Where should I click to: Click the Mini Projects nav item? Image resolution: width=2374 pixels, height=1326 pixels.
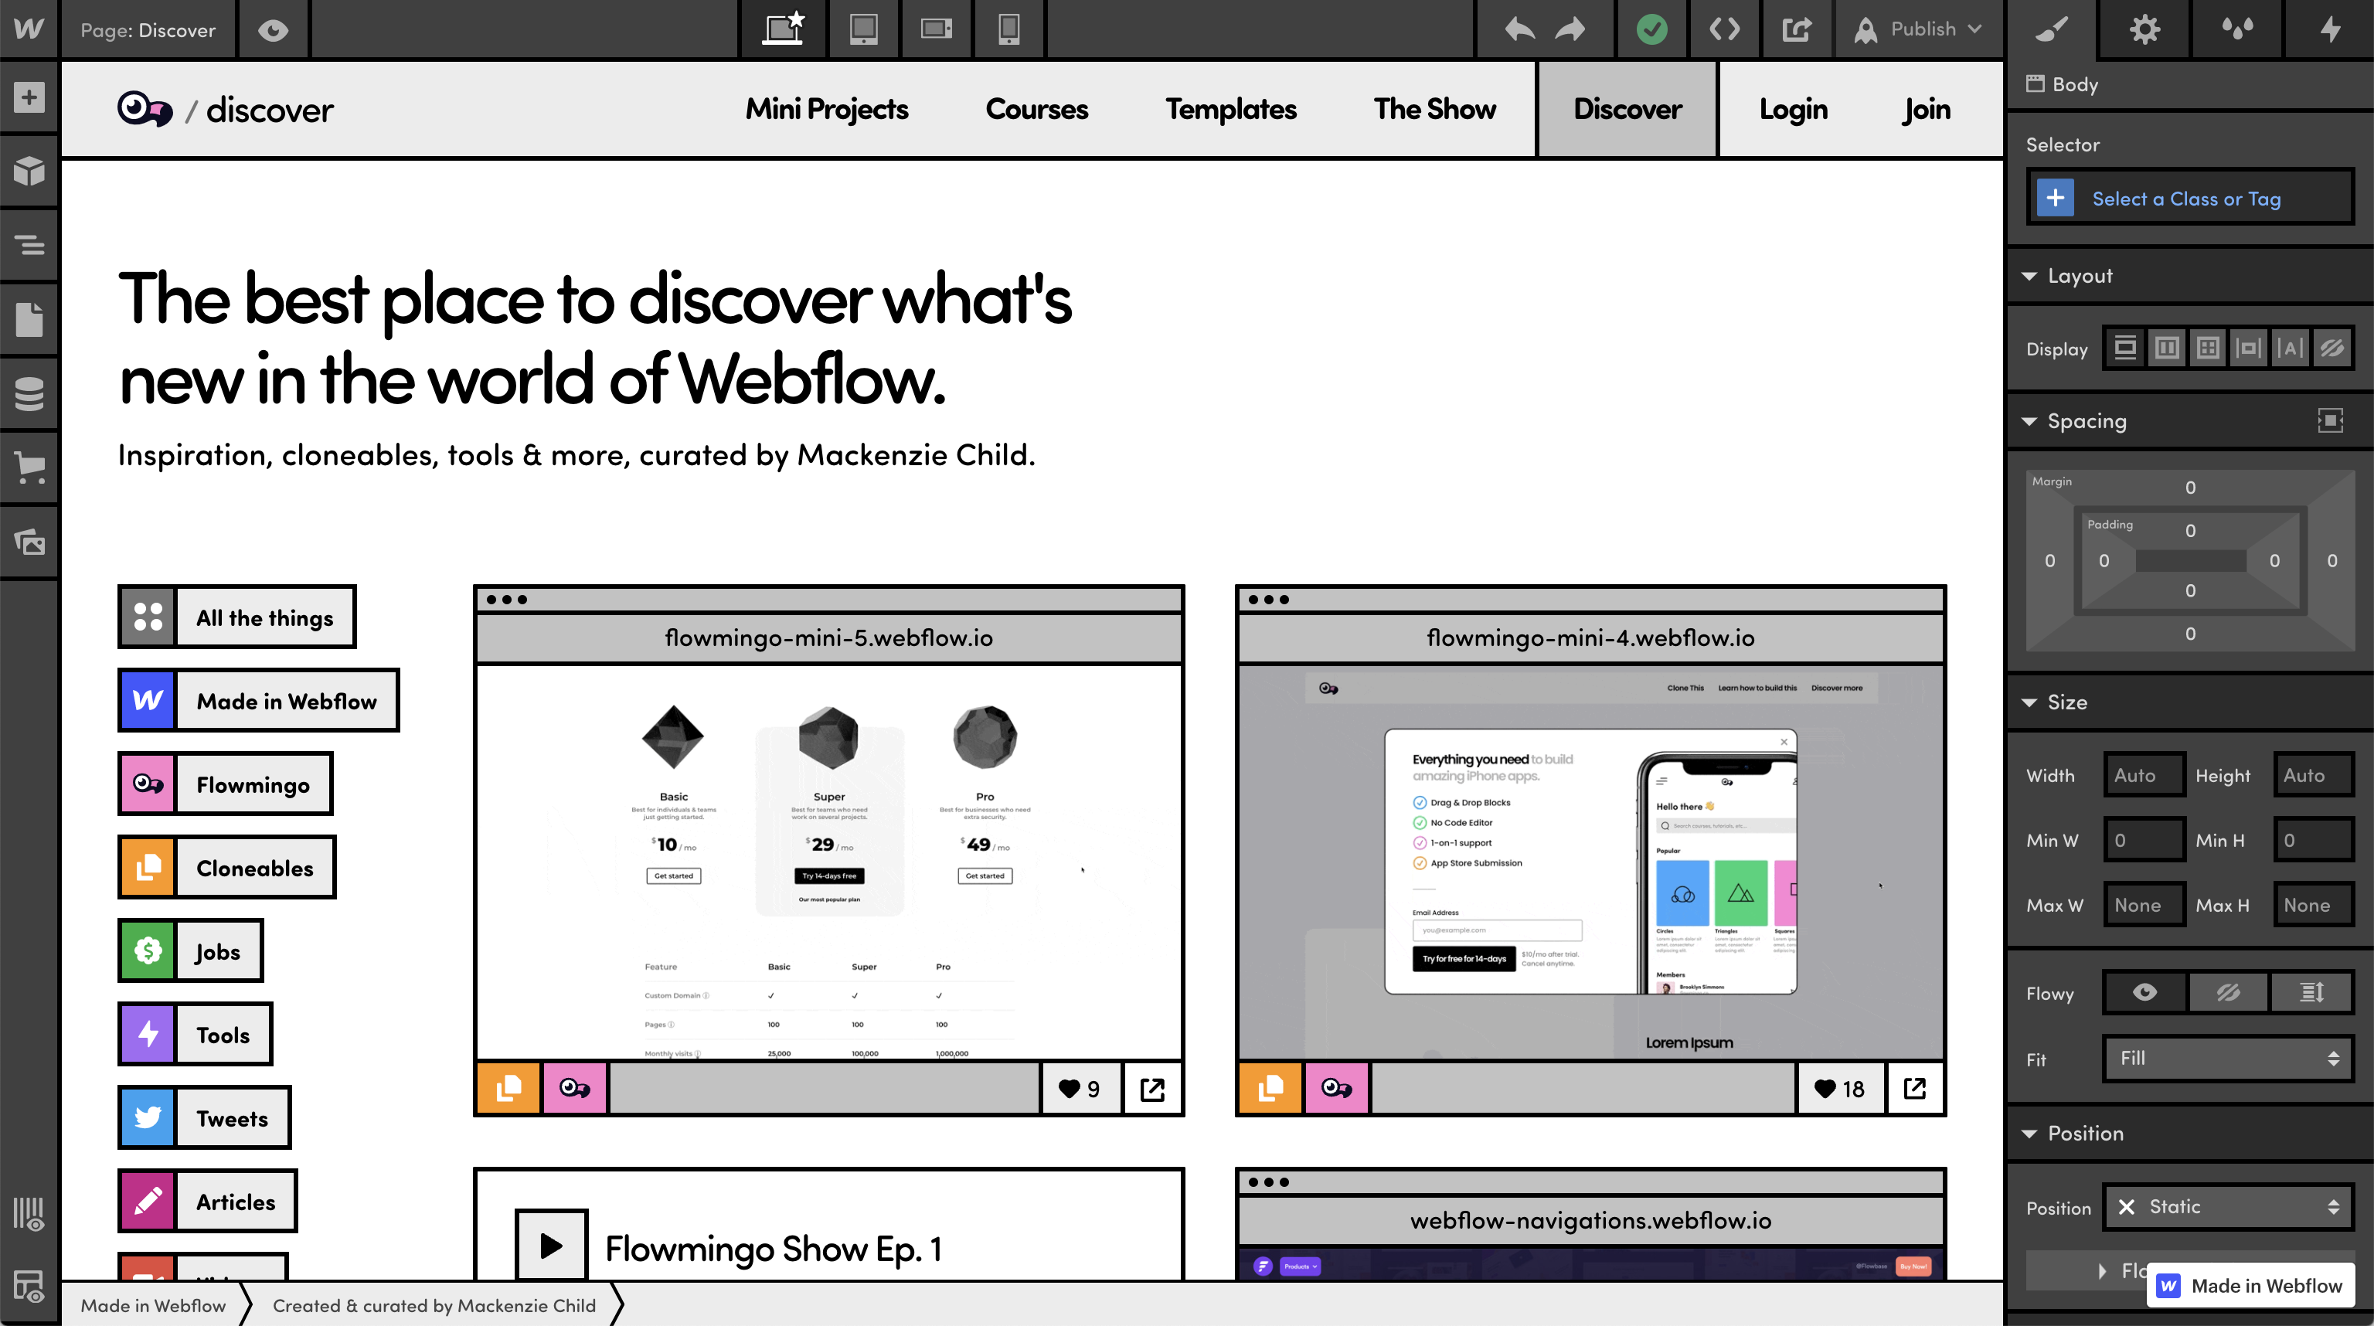[x=827, y=110]
